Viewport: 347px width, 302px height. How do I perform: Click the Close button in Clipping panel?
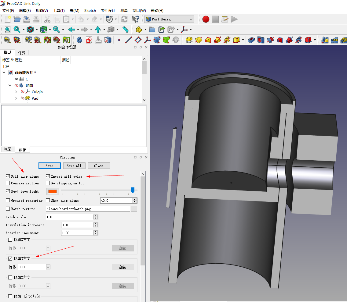coord(99,166)
